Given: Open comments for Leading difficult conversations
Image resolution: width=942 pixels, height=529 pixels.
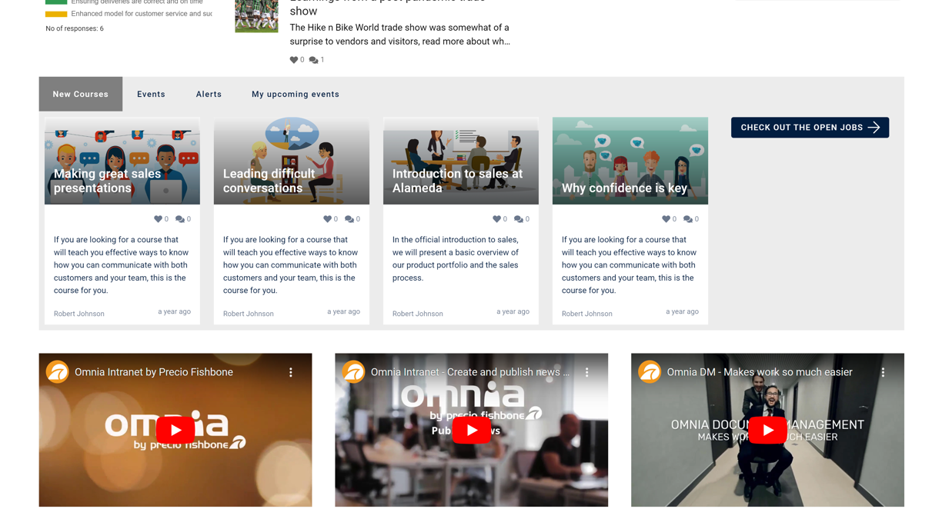Looking at the screenshot, I should tap(349, 219).
